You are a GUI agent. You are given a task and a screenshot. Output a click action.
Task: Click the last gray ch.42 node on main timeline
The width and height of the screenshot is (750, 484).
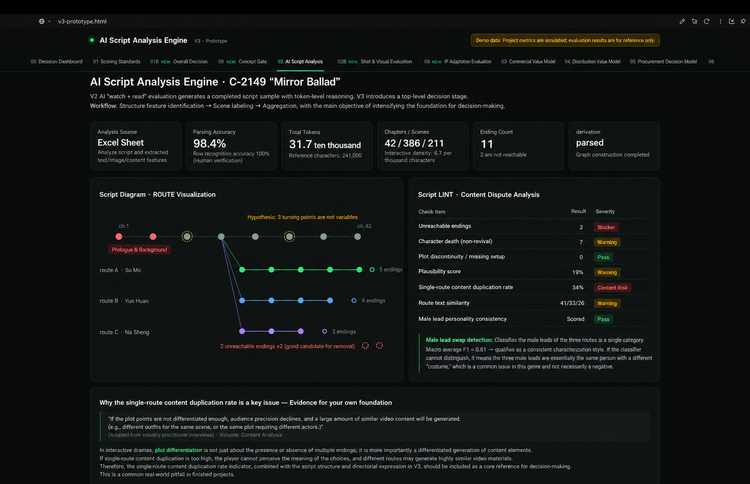coord(357,236)
